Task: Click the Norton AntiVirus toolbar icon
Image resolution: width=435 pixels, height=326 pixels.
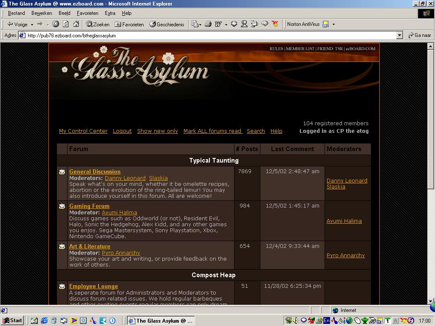Action: 325,24
